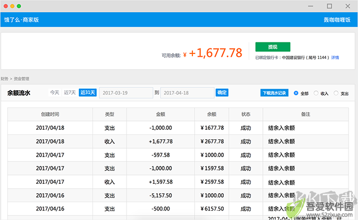Select the 近31天 date filter
The width and height of the screenshot is (358, 220).
click(88, 92)
